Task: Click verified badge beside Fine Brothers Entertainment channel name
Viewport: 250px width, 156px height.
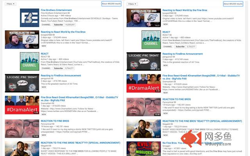Action: tap(69, 13)
